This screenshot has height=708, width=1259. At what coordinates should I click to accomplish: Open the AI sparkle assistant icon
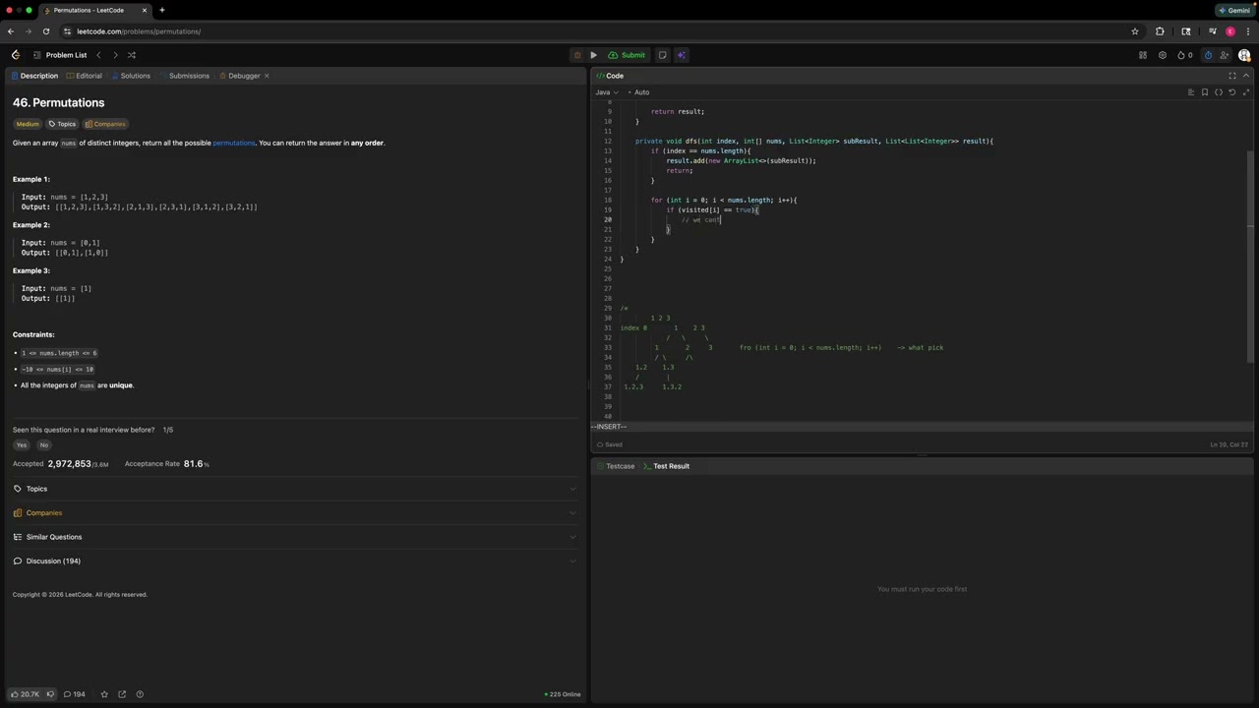[681, 55]
